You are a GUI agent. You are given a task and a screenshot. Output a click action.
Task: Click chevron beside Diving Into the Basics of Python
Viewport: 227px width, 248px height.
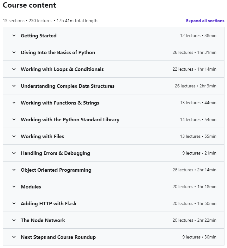click(x=14, y=53)
